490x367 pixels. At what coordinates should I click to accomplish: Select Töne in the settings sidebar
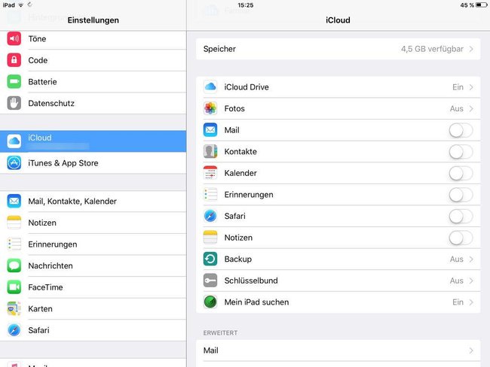(x=93, y=38)
